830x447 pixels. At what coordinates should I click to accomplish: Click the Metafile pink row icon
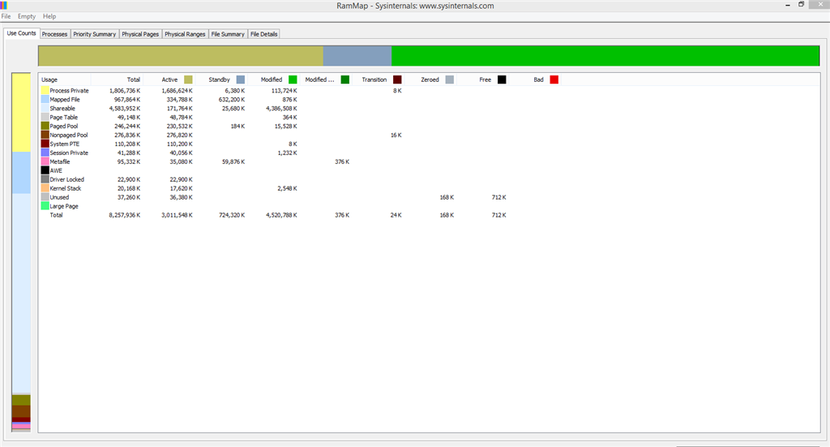click(x=45, y=161)
